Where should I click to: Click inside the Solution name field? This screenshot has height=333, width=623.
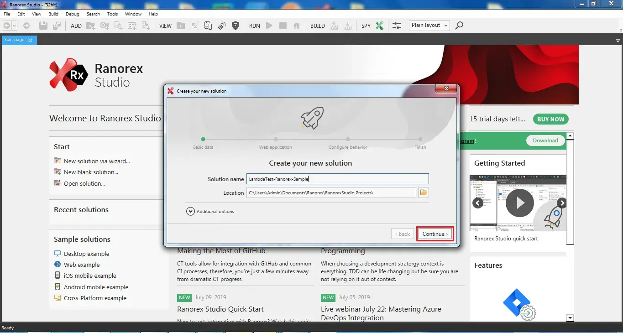coord(337,179)
